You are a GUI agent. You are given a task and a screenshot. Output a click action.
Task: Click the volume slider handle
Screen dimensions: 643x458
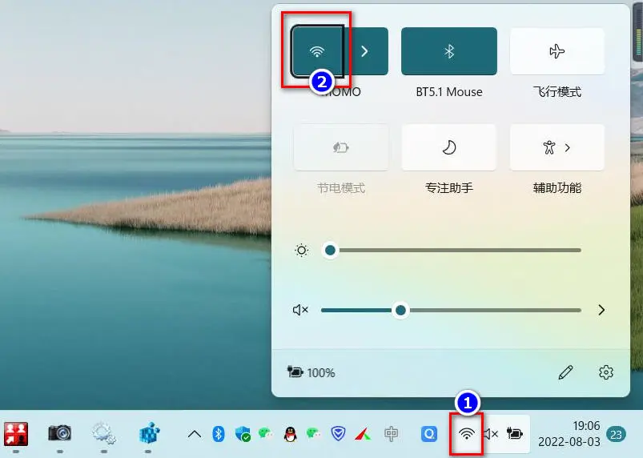tap(400, 310)
